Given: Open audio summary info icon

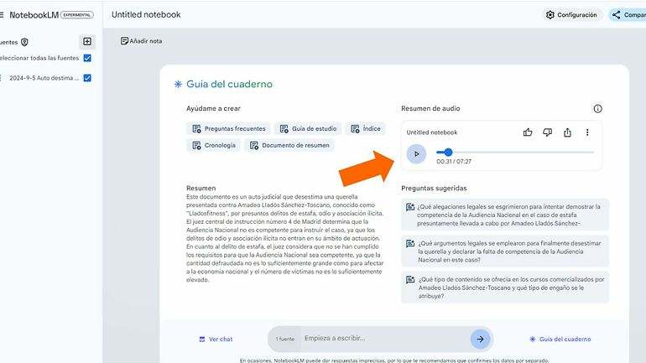Looking at the screenshot, I should pyautogui.click(x=597, y=109).
